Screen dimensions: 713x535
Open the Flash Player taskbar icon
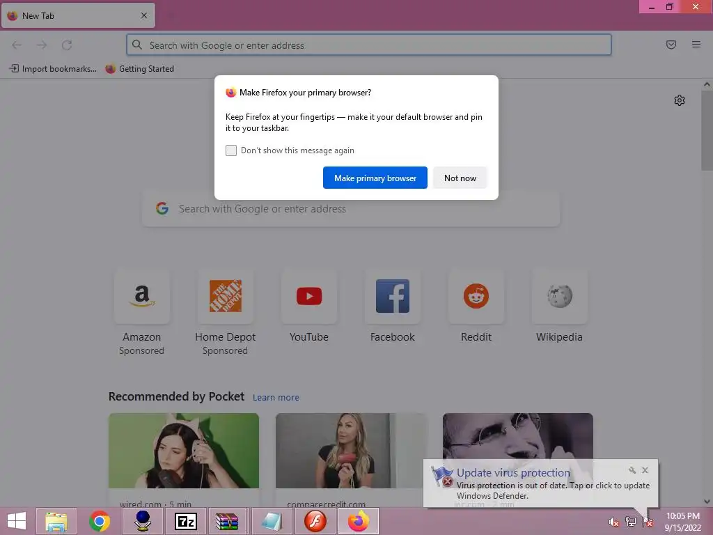[315, 521]
